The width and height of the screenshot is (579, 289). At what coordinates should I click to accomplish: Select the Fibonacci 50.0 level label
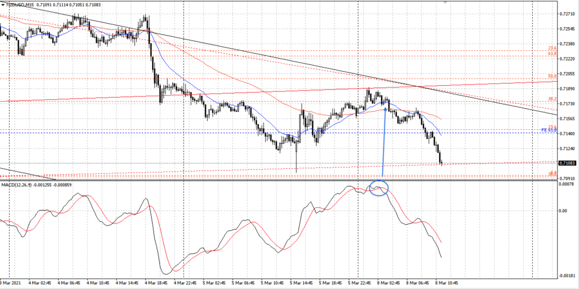pyautogui.click(x=552, y=76)
